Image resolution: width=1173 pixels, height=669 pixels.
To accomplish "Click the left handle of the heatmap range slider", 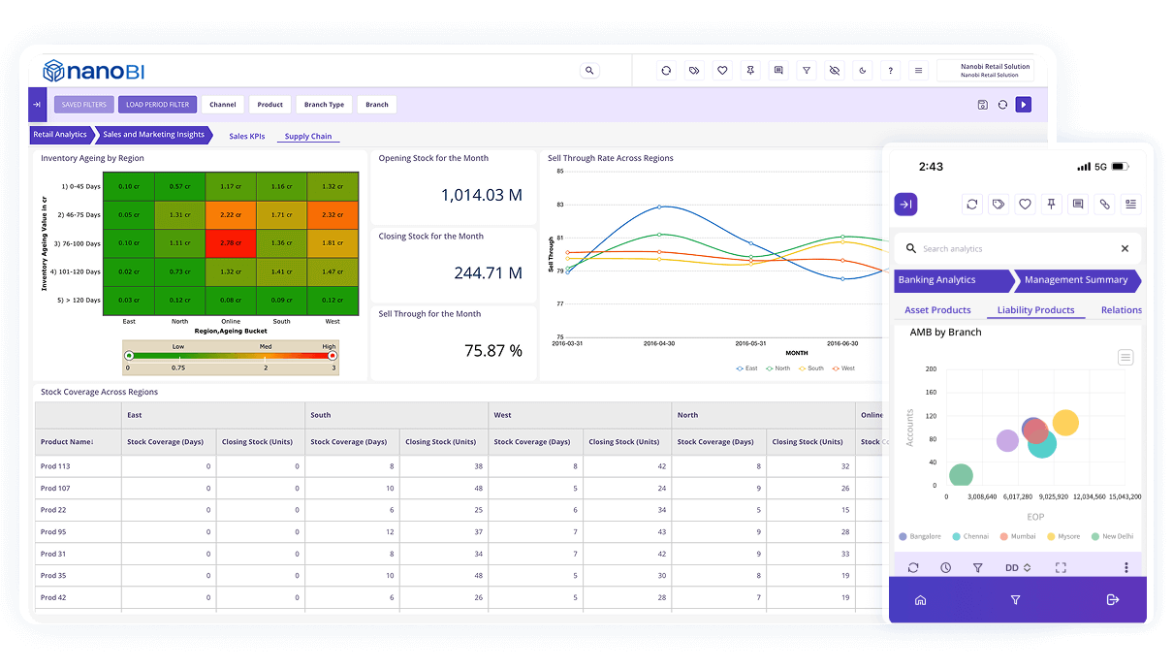I will pyautogui.click(x=129, y=356).
